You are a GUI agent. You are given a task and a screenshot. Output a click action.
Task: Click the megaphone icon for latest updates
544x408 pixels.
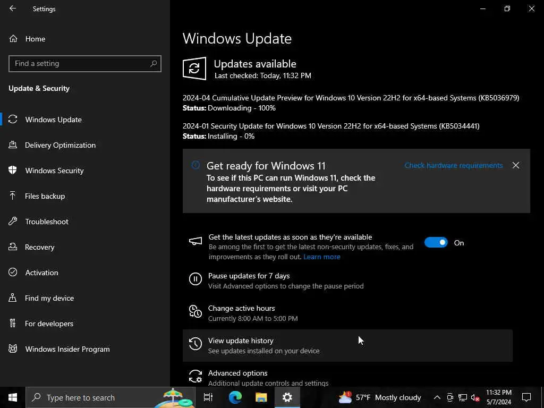tap(195, 241)
